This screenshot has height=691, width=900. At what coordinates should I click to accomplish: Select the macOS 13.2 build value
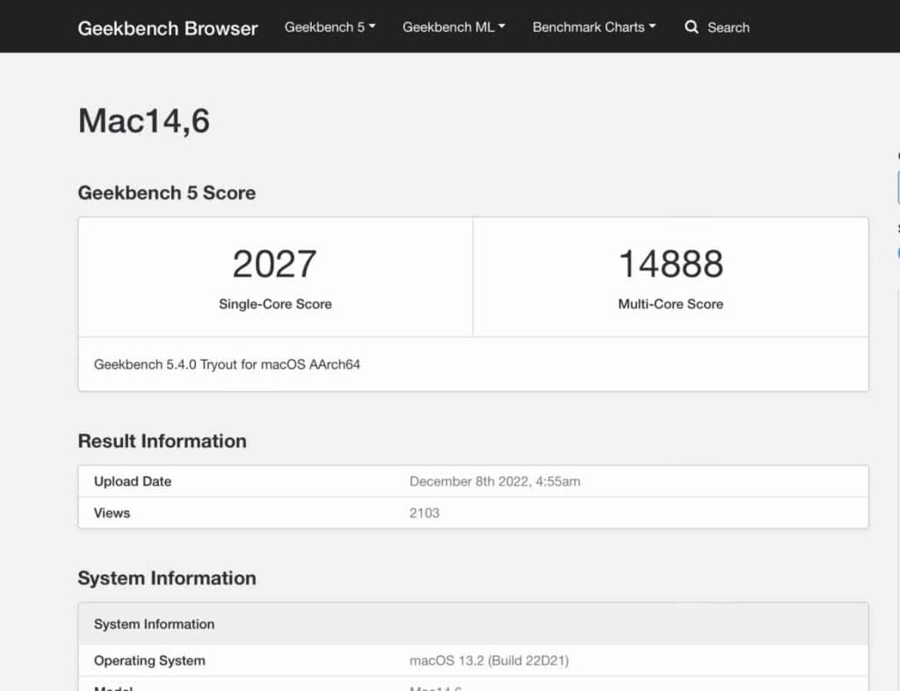coord(489,660)
